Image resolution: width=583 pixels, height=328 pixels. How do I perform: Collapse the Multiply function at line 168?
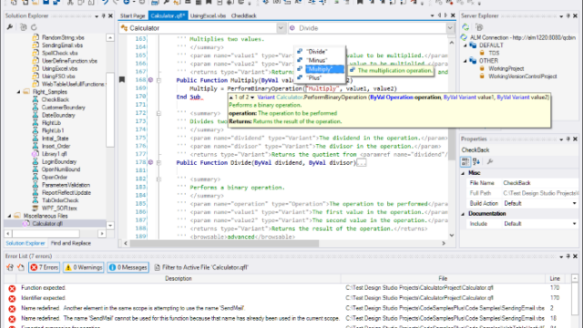pos(159,80)
